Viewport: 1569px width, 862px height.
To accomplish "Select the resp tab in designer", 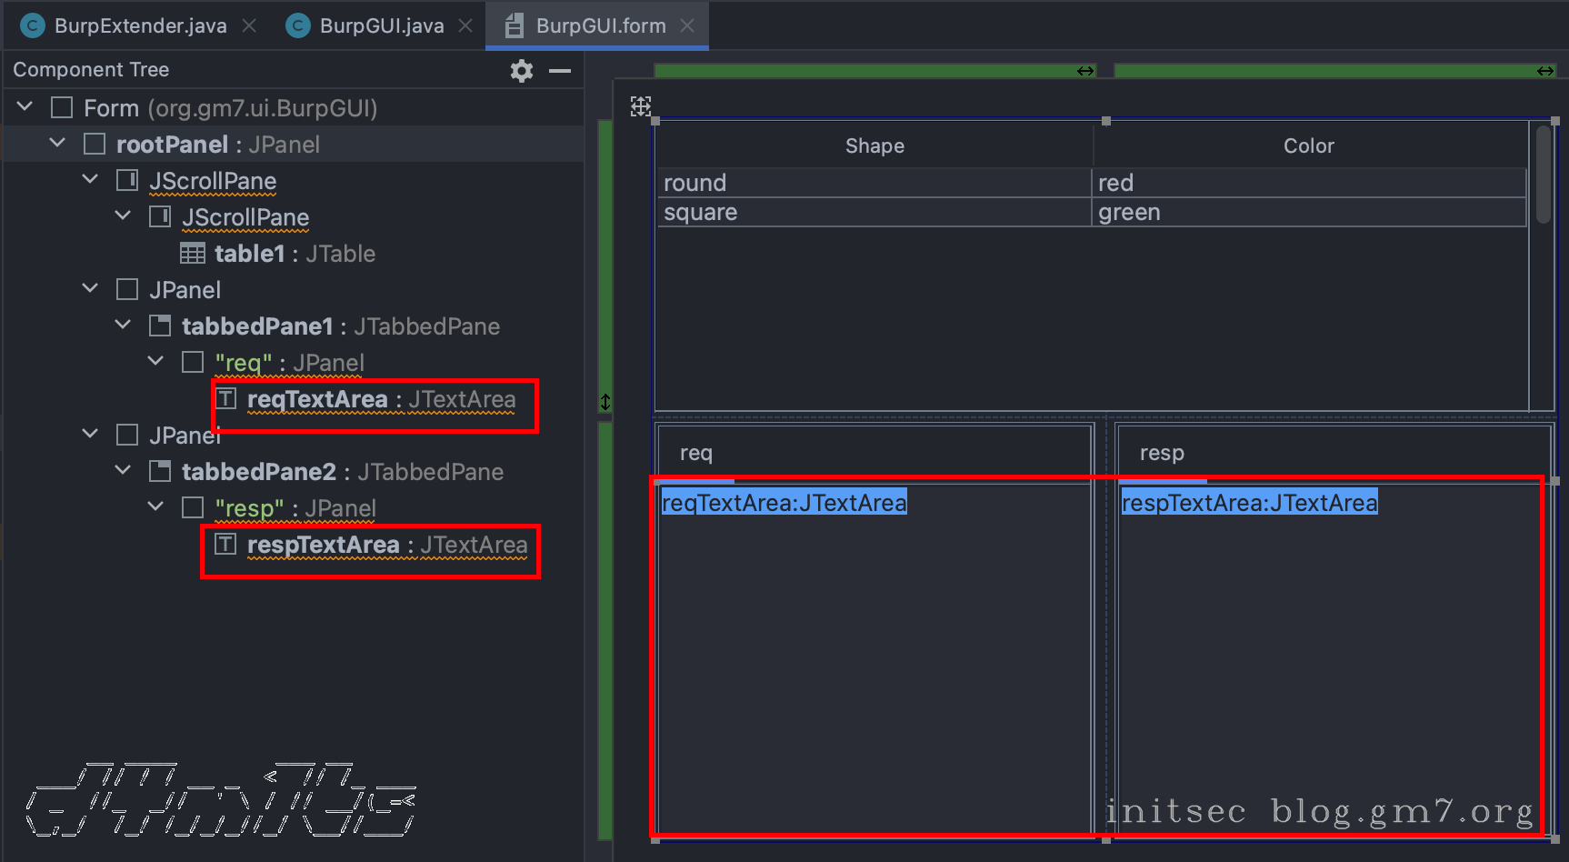I will (x=1162, y=453).
